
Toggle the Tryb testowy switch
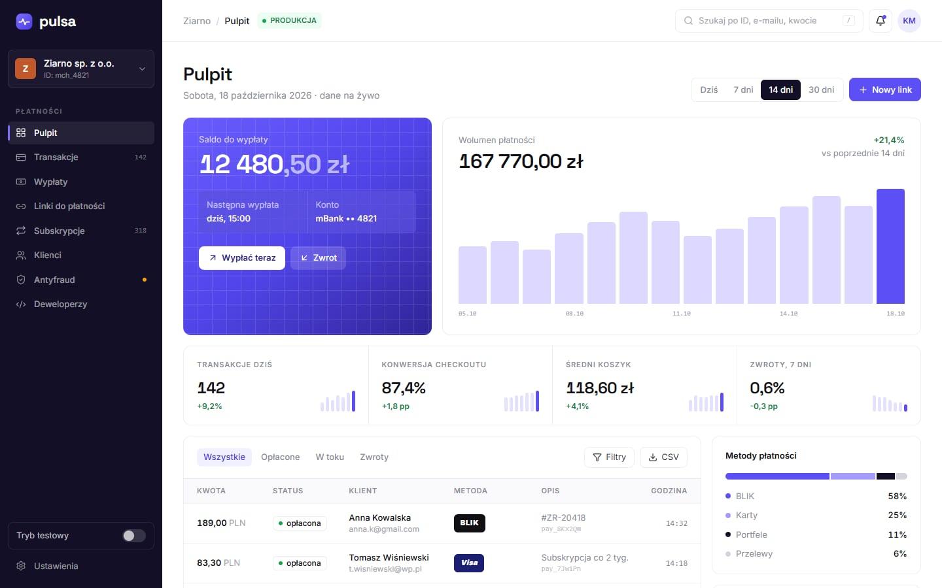(134, 536)
